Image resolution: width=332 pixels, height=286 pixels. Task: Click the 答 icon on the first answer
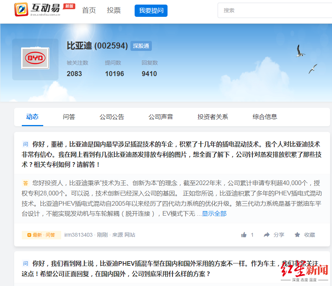pos(25,183)
